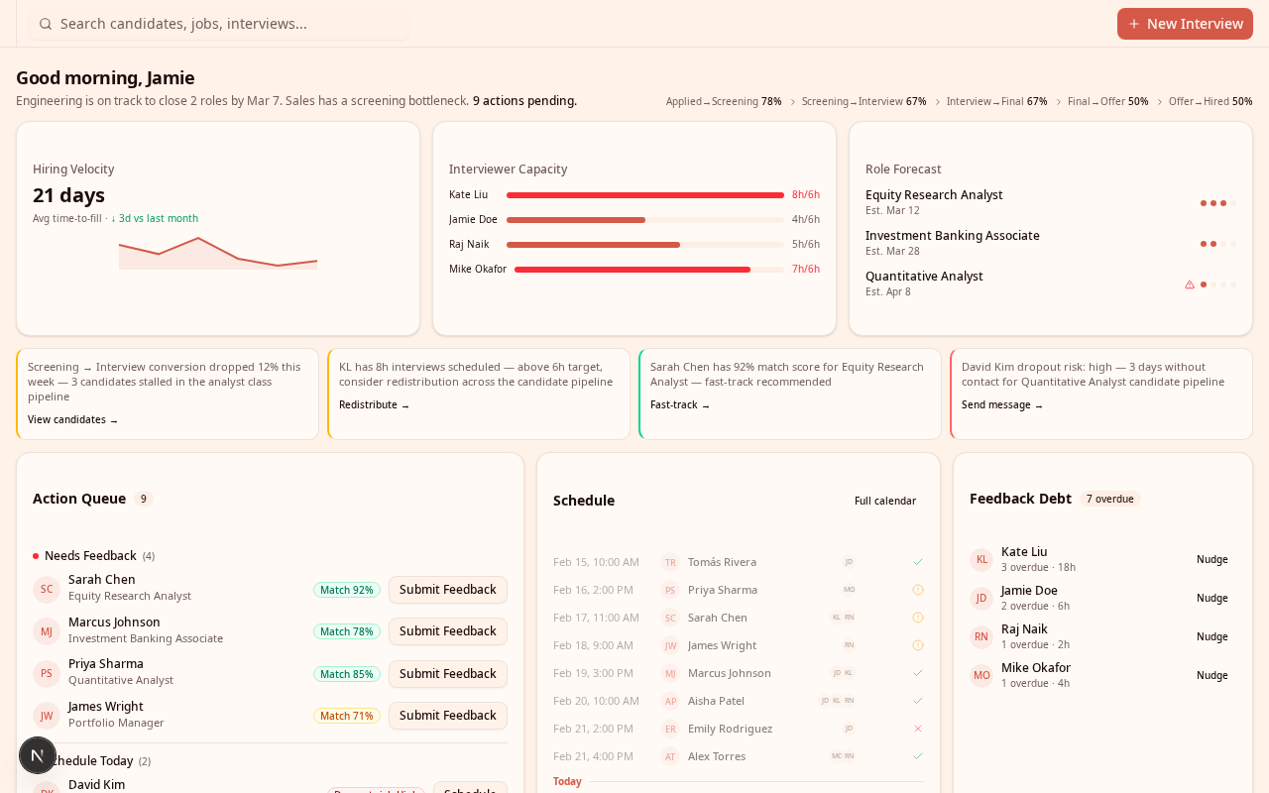Click the alert status on Priya Sharma's session

click(x=917, y=588)
